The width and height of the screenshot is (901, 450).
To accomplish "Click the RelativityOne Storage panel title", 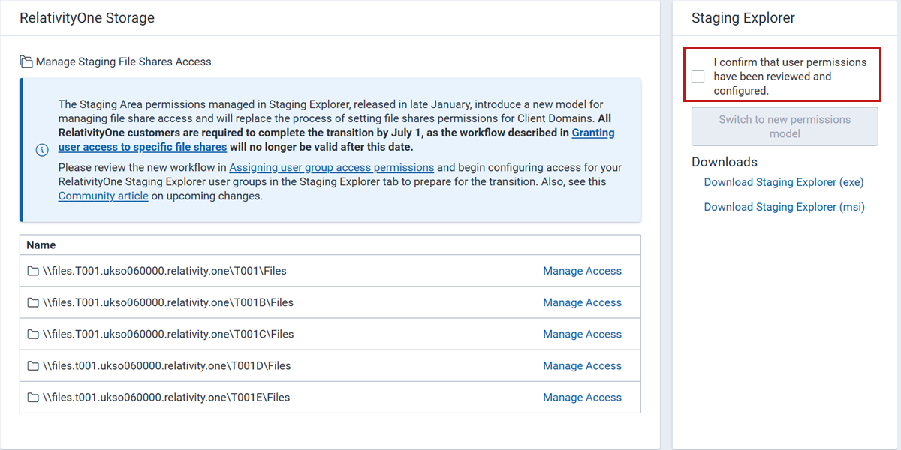I will [87, 18].
